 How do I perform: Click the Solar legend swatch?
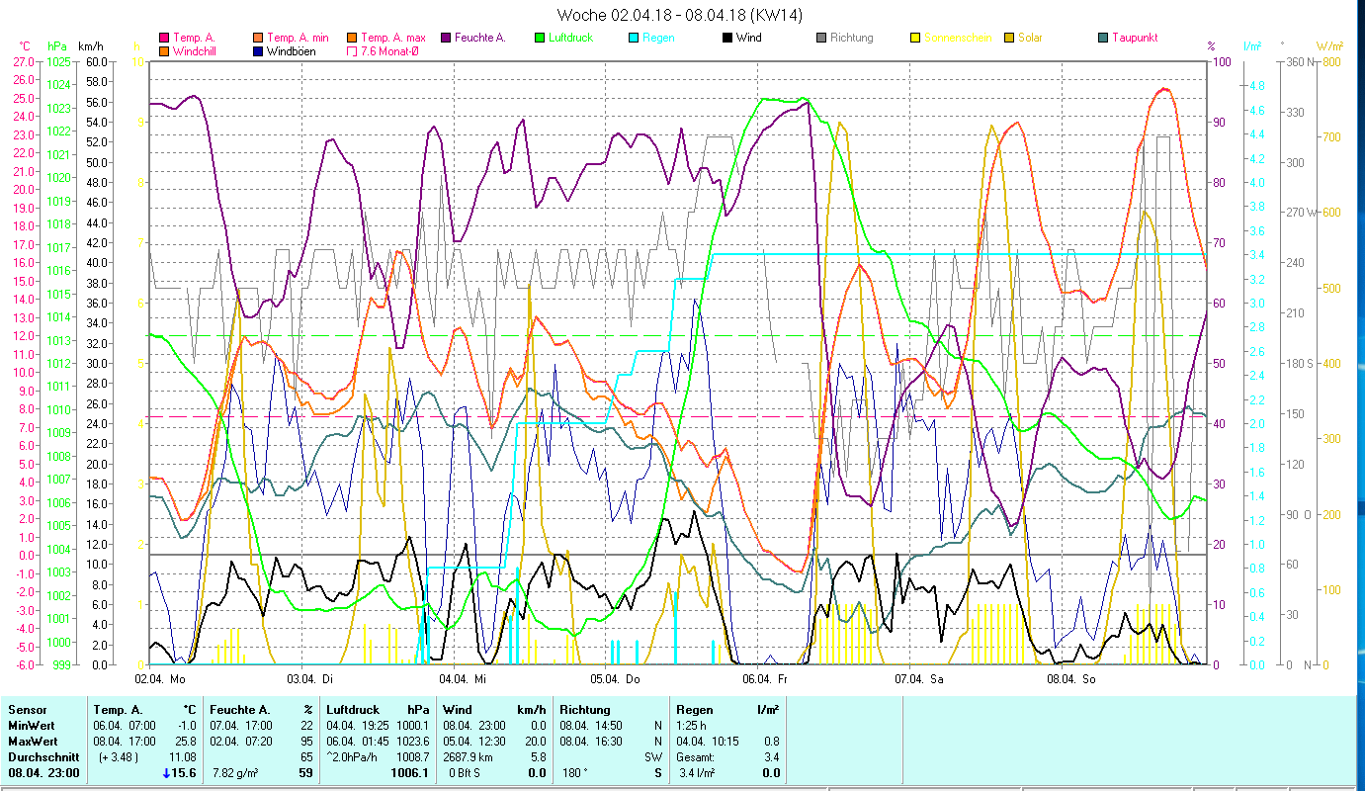point(1008,38)
